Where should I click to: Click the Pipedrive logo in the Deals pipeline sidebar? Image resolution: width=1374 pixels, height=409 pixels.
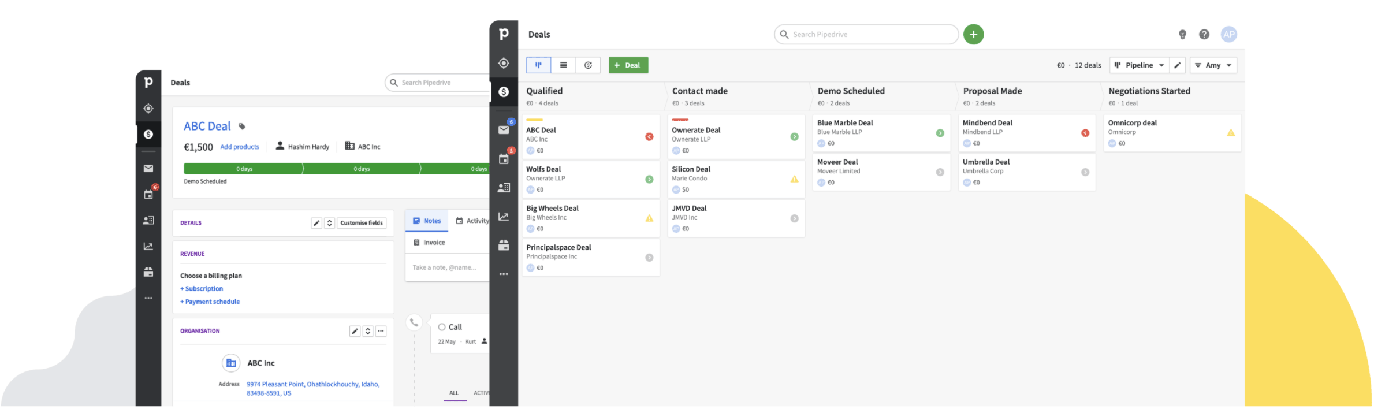click(504, 34)
